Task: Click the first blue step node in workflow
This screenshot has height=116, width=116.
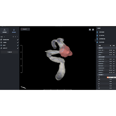Action: point(97,32)
